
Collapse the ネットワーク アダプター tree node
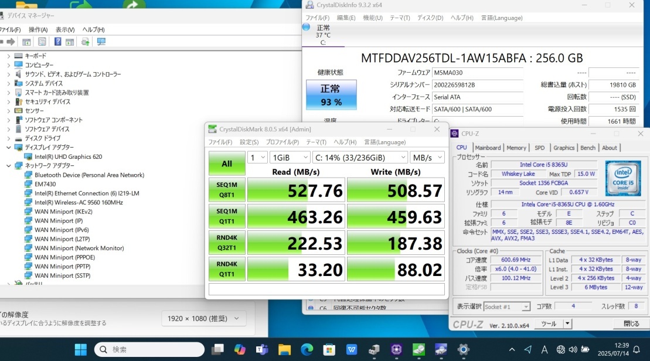[8, 166]
